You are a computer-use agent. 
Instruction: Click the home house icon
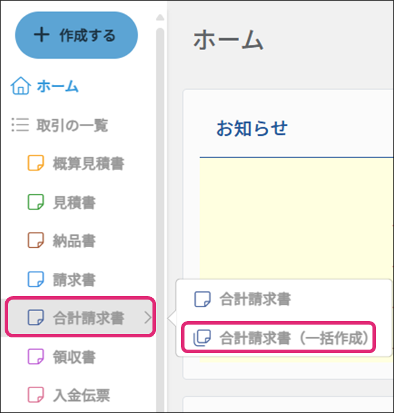20,87
